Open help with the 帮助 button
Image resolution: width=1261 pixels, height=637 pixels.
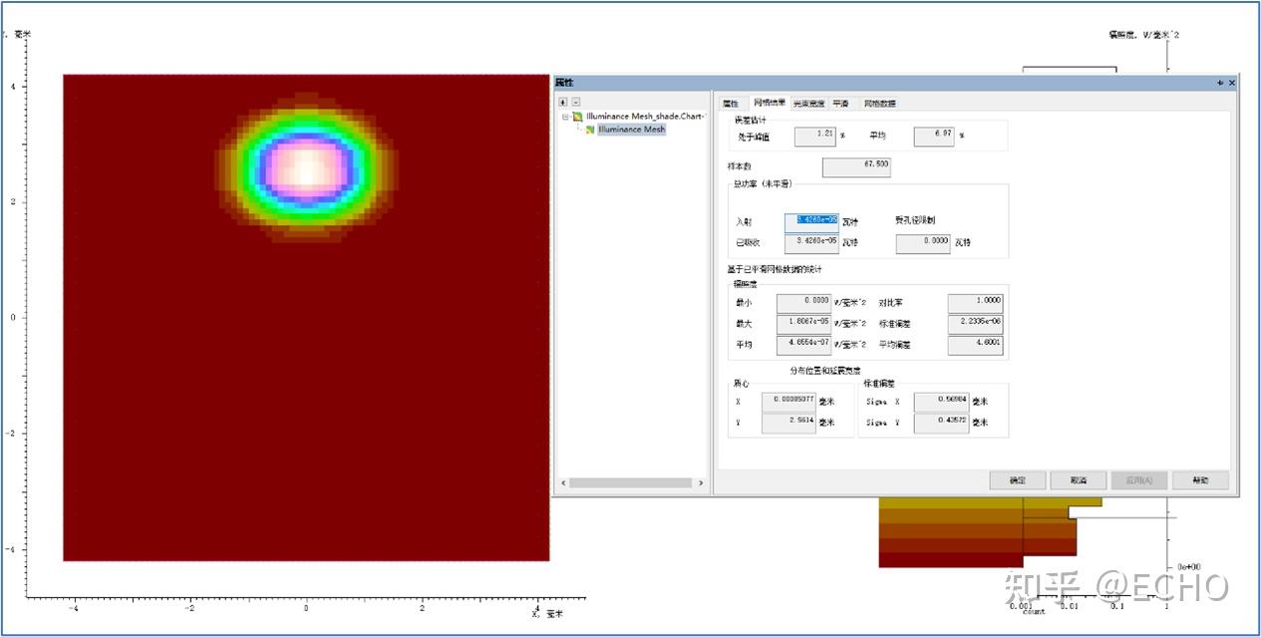point(1200,480)
